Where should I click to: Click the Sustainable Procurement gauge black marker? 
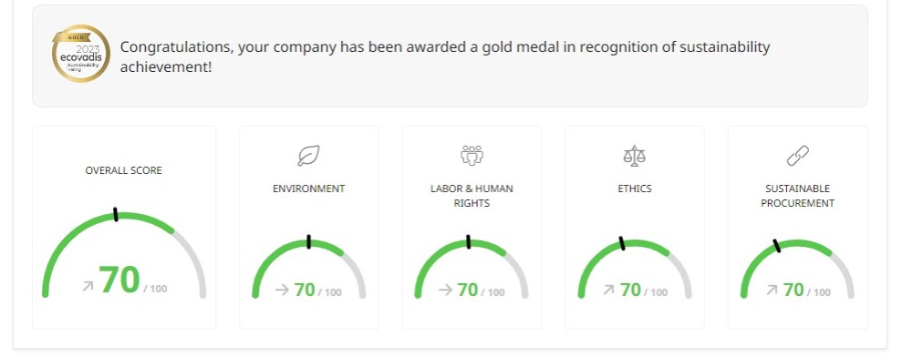(x=776, y=246)
